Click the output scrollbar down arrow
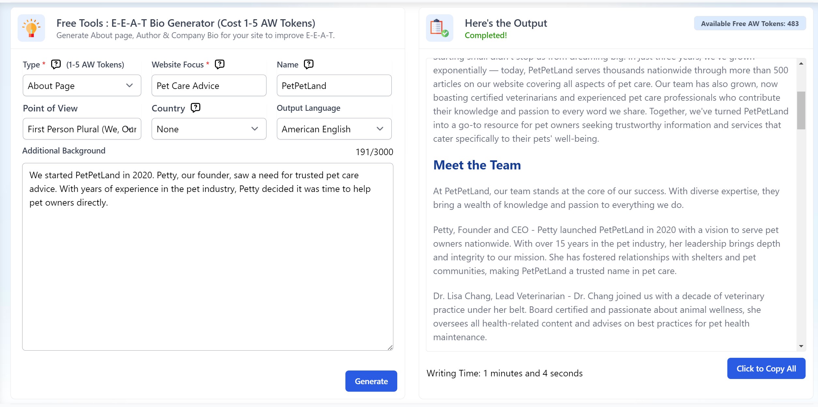Viewport: 818px width, 407px height. click(801, 346)
